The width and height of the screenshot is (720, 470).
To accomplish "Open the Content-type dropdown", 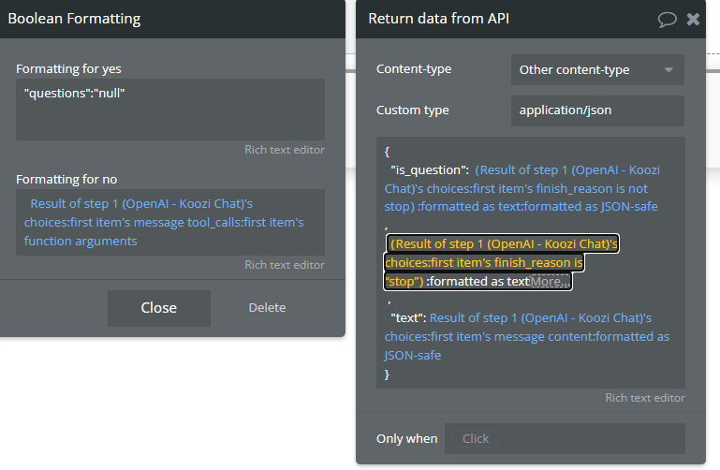I will click(x=597, y=69).
